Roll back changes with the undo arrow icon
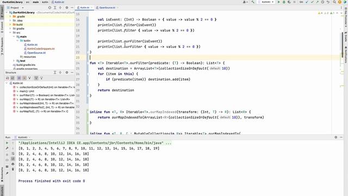The image size is (348, 196). 328,2
